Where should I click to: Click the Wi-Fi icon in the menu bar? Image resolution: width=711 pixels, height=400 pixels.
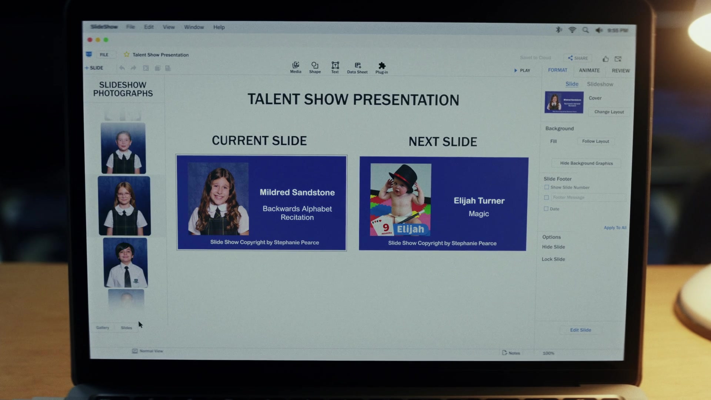[572, 30]
